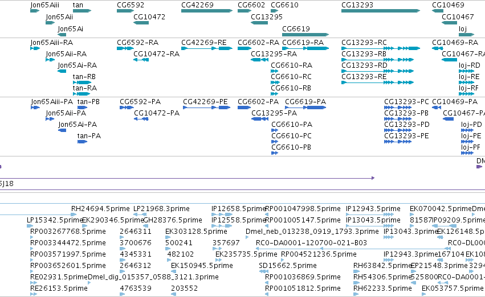This screenshot has width=485, height=297.
Task: Select the tan gene feature
Action: point(82,11)
